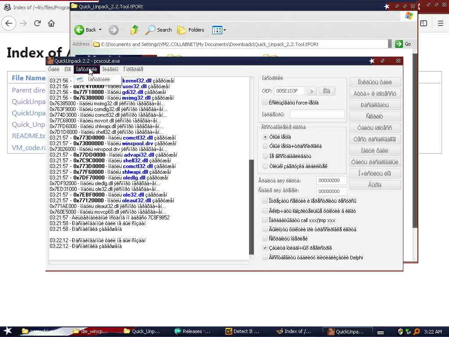Switch to 'die_winxp...' taskbar item
Screen dimensions: 449x337
click(x=89, y=331)
